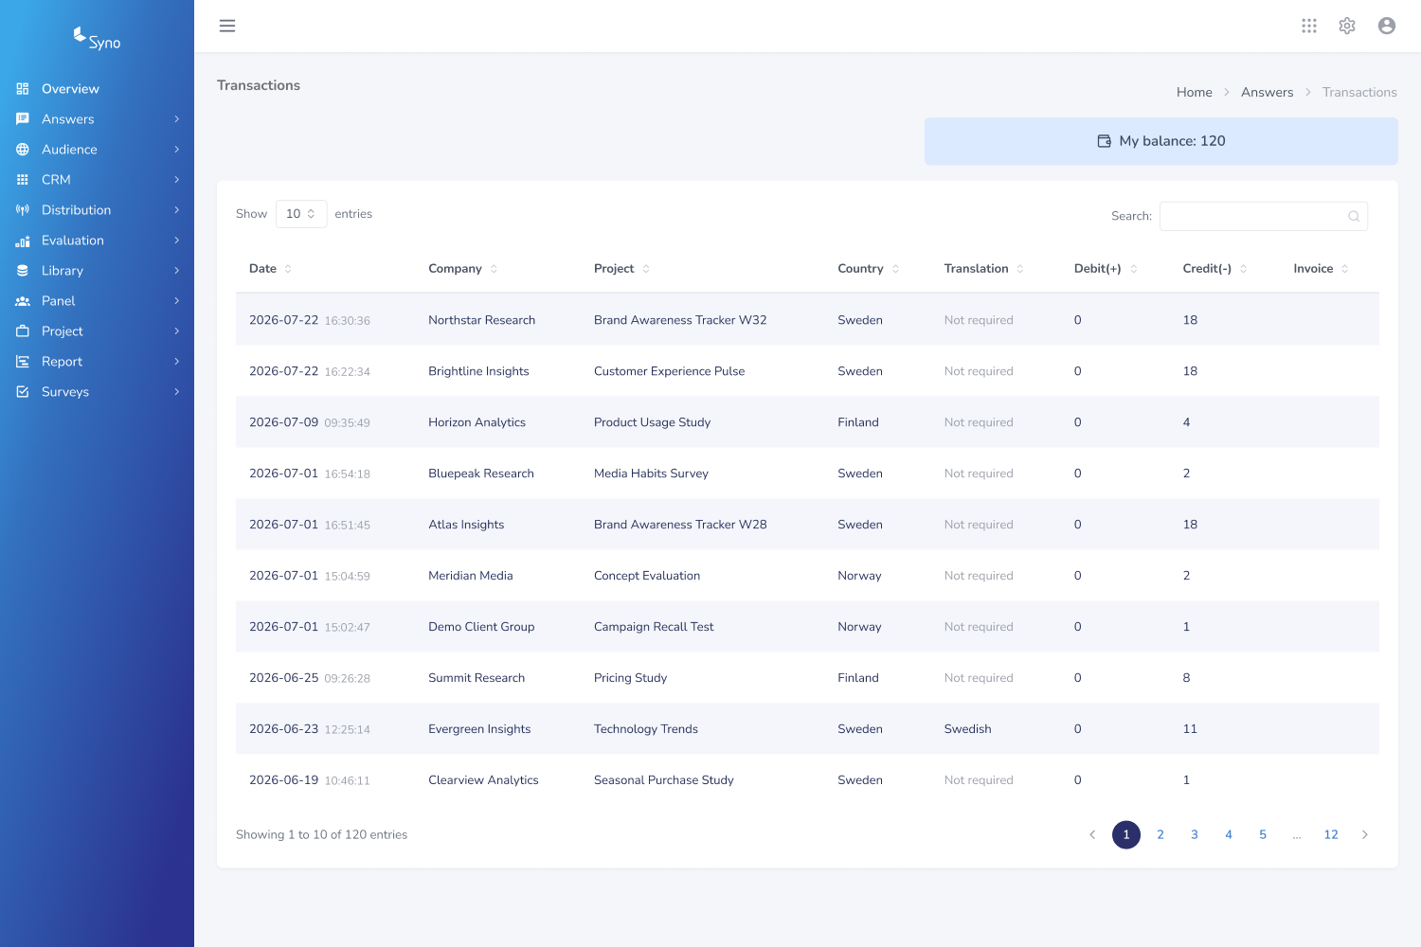
Task: Click the My balance: 120 button
Action: (1161, 141)
